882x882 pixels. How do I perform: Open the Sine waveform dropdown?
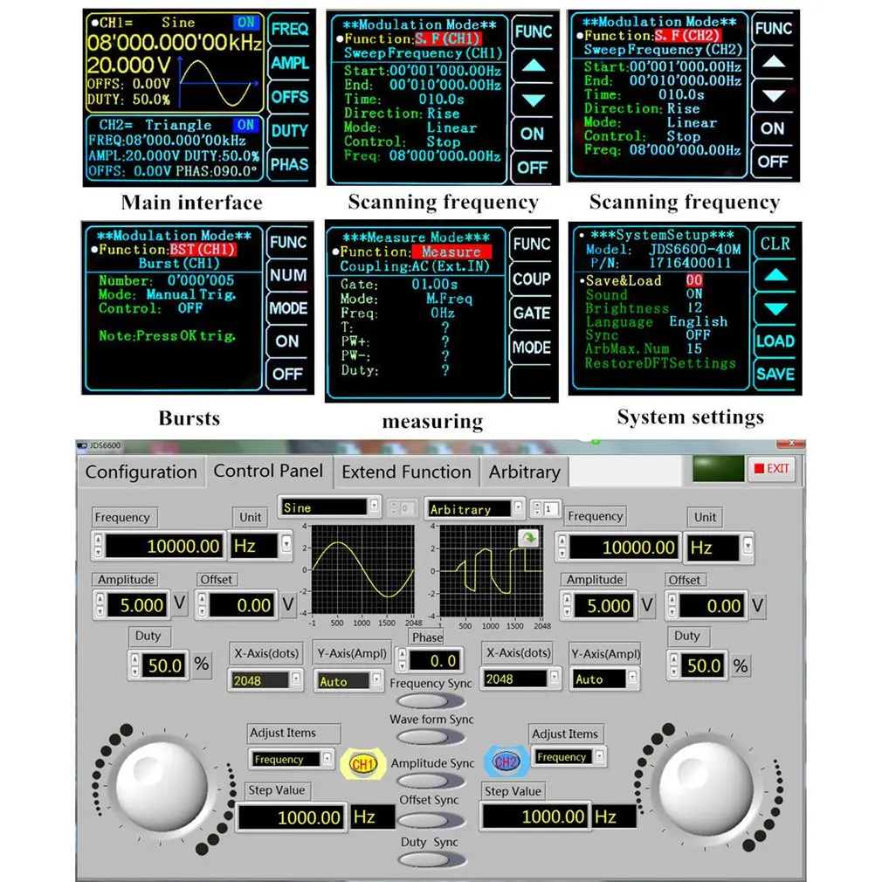(374, 506)
